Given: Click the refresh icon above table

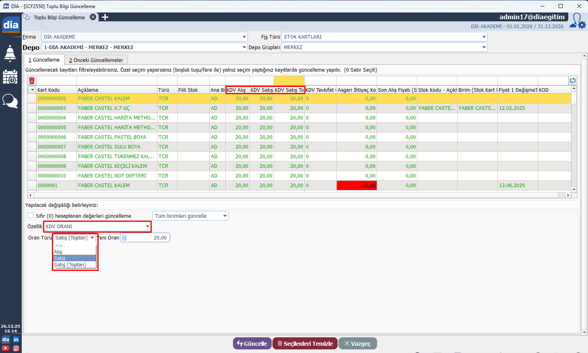Looking at the screenshot, I should (572, 81).
